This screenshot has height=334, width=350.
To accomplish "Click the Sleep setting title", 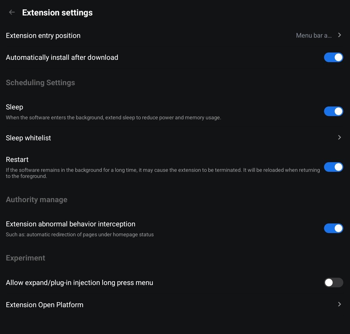I will tap(15, 107).
